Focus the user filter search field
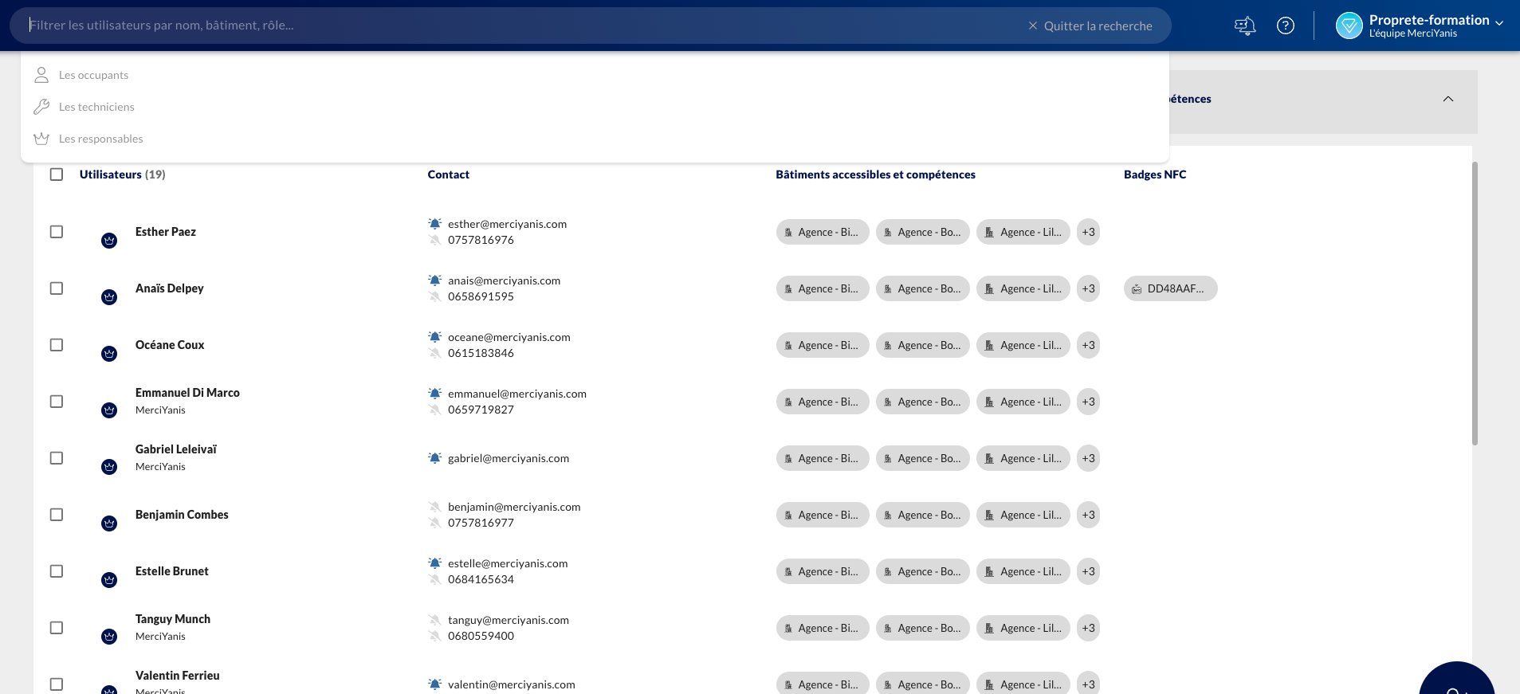Viewport: 1520px width, 694px height. 518,25
